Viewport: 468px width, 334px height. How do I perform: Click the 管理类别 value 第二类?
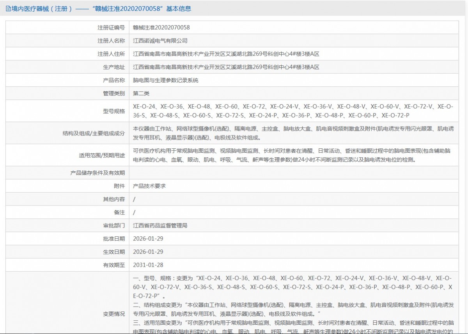coord(141,93)
